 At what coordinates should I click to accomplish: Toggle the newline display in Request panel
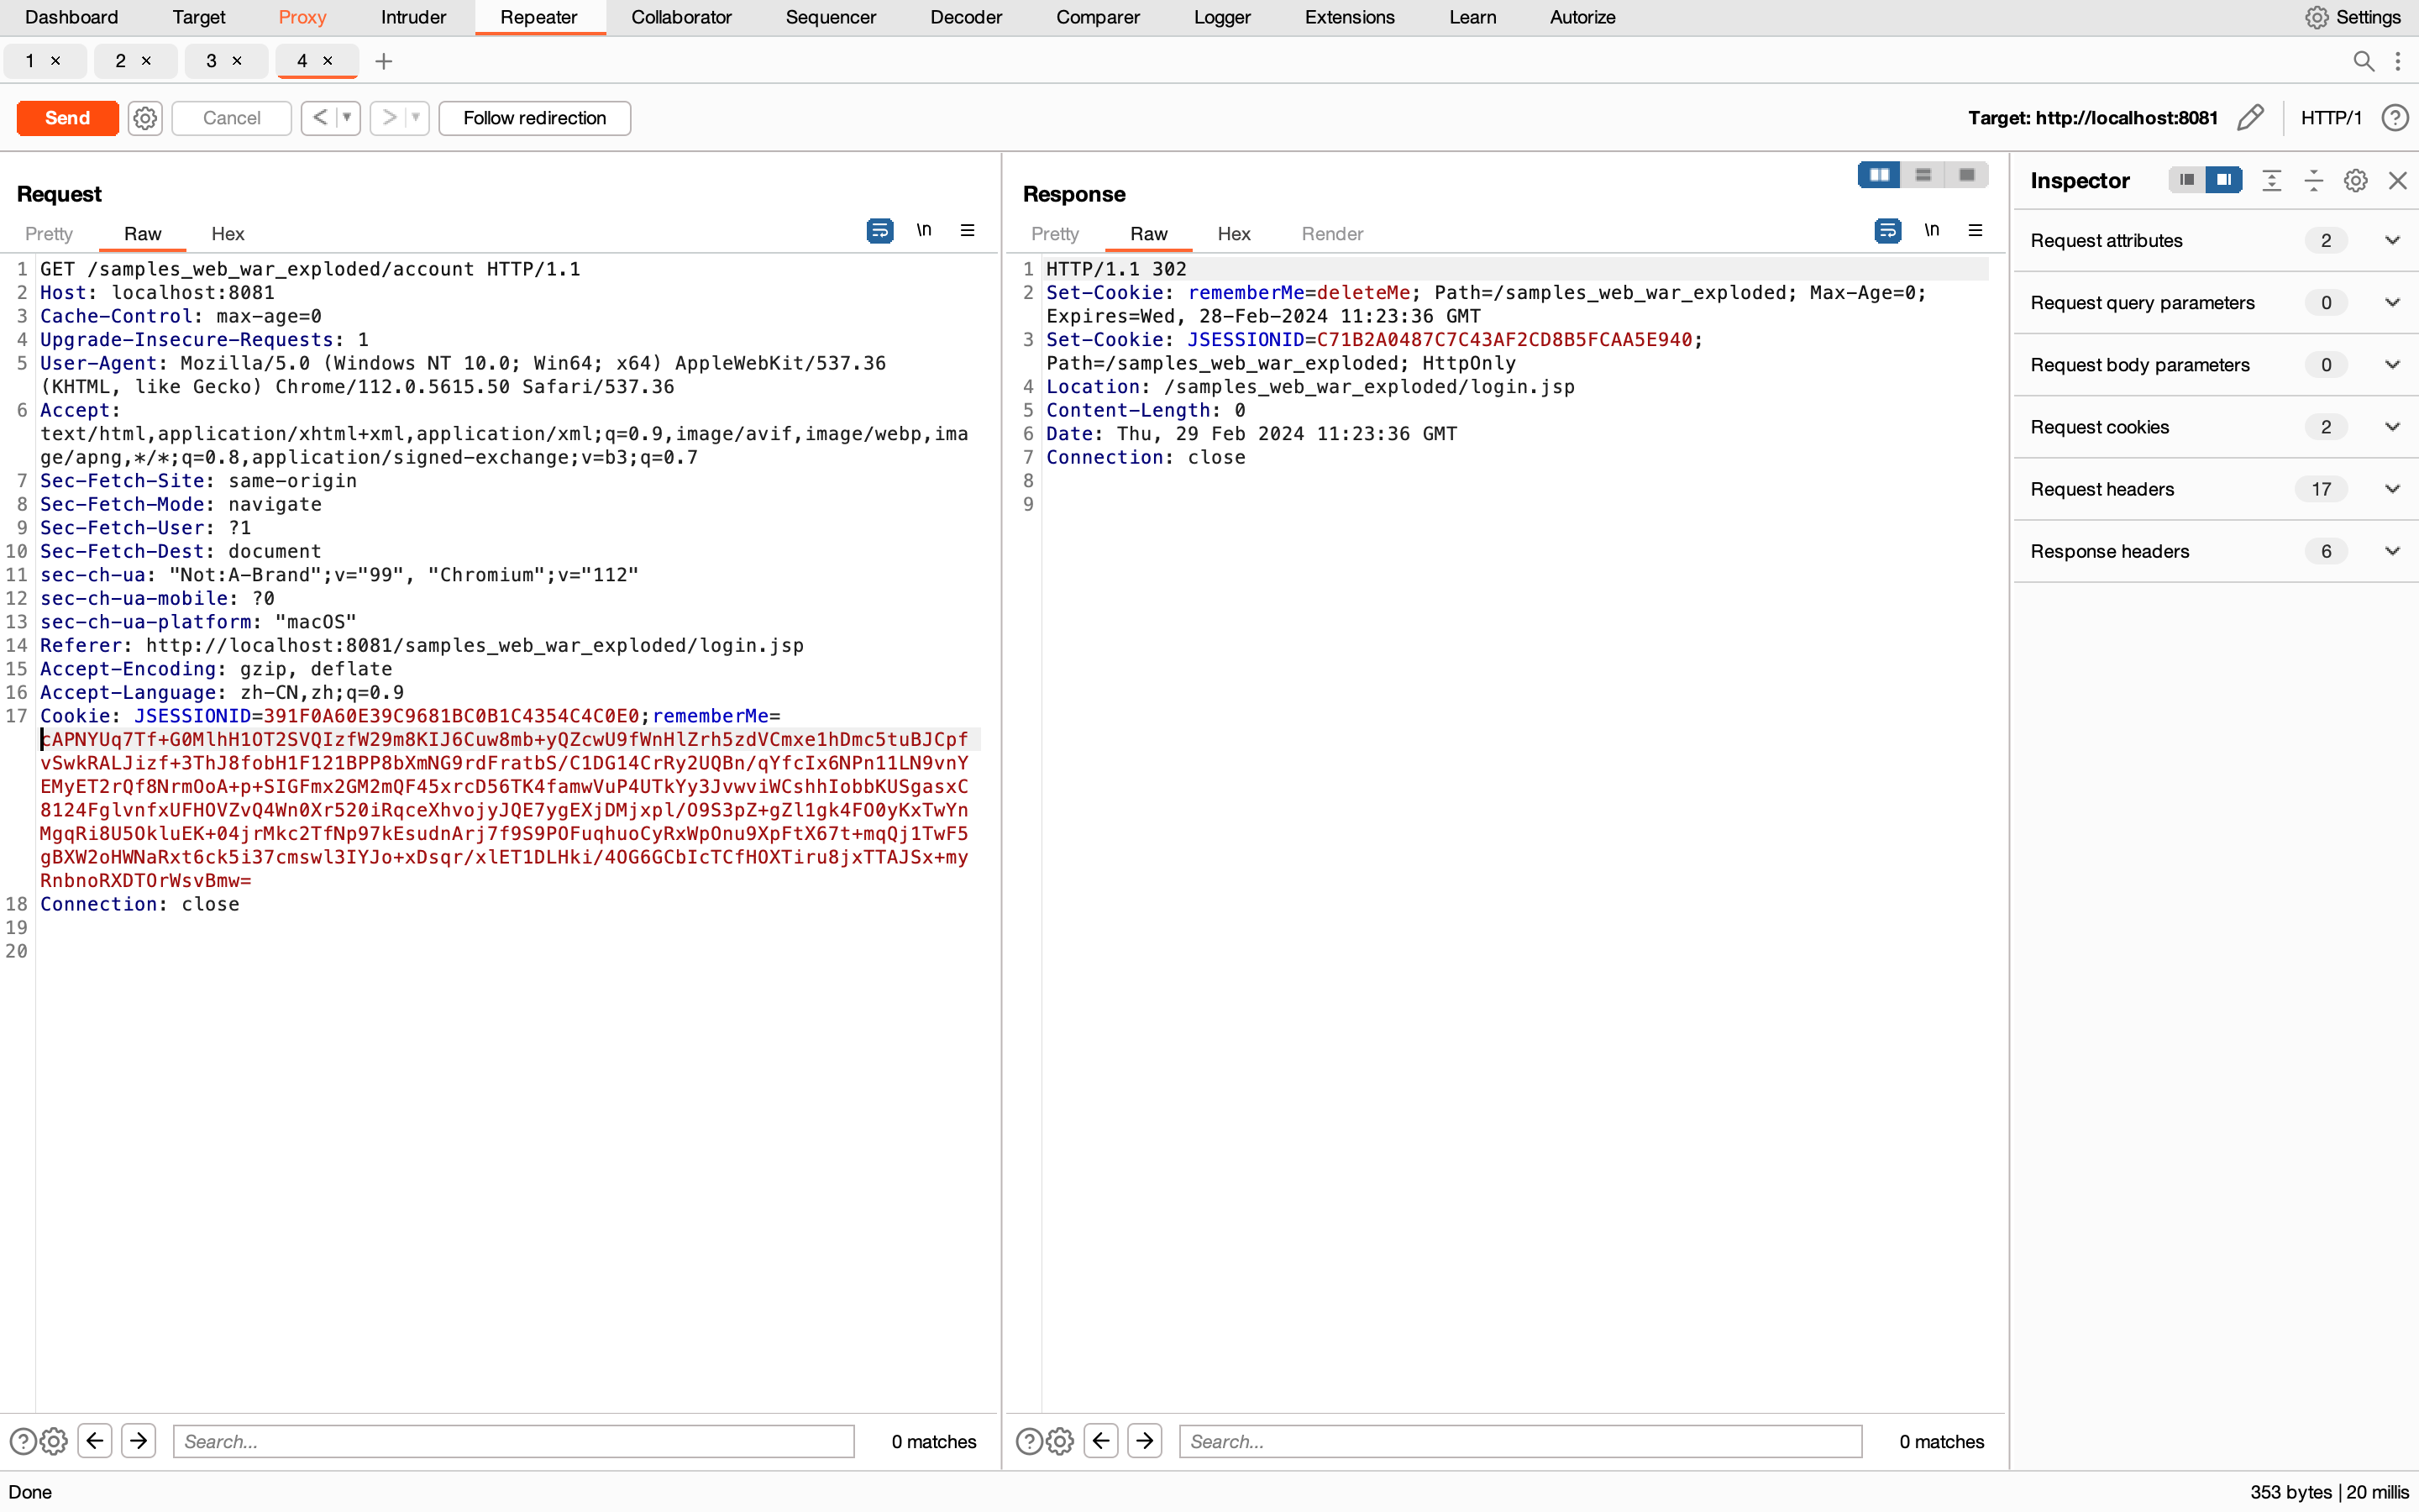(925, 232)
